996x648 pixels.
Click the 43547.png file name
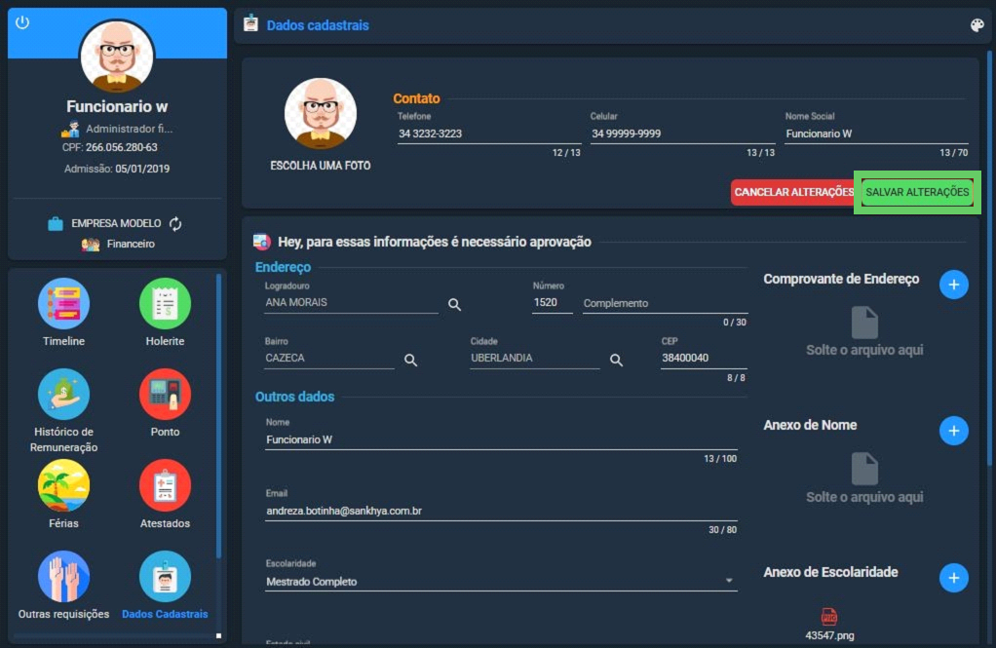pyautogui.click(x=829, y=636)
